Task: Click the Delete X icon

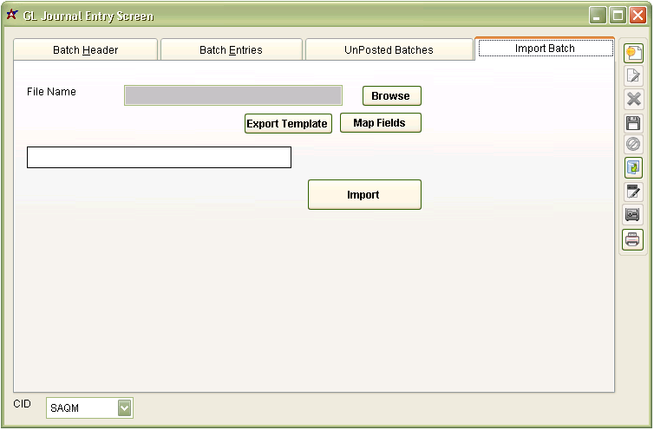Action: 633,99
